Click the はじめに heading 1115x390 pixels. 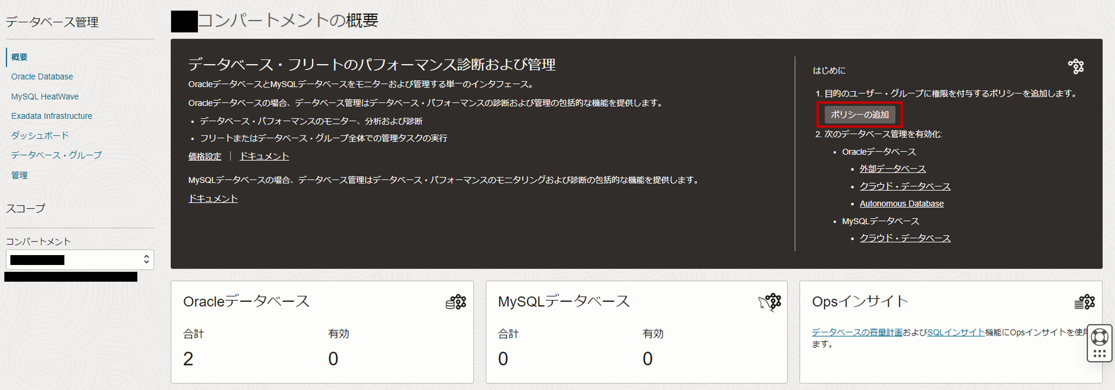pyautogui.click(x=829, y=70)
